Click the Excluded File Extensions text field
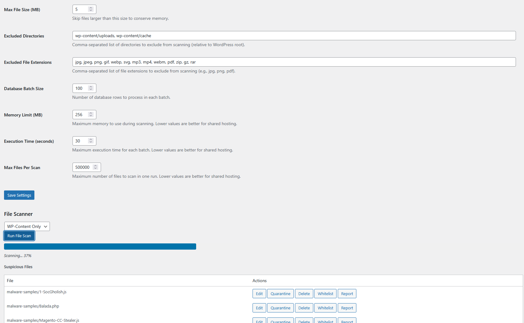 (294, 62)
